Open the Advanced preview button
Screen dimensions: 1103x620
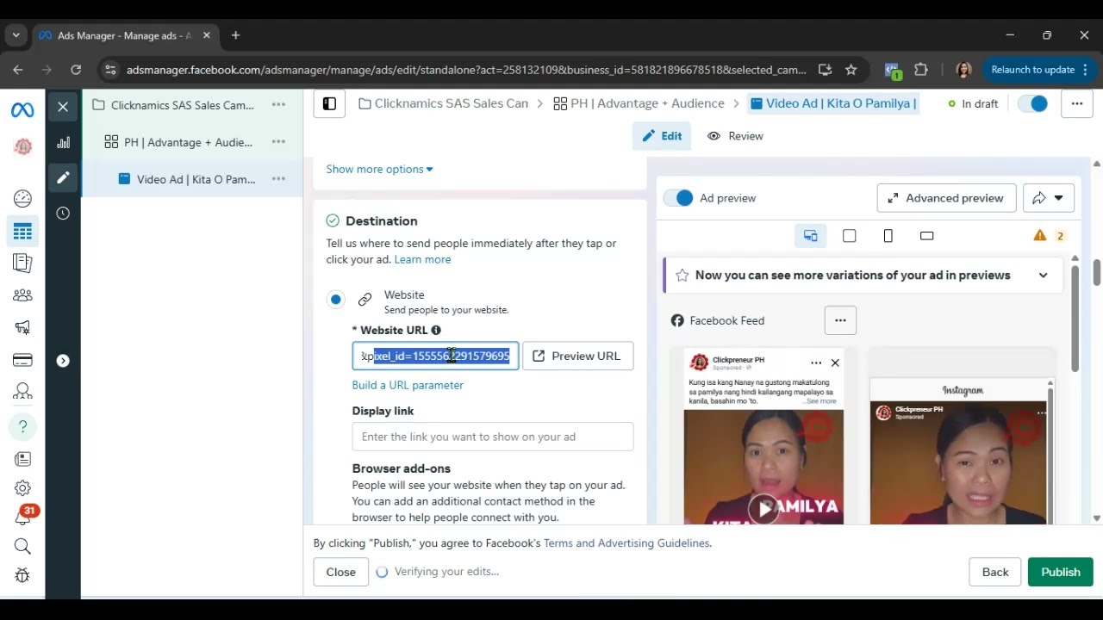(x=946, y=198)
